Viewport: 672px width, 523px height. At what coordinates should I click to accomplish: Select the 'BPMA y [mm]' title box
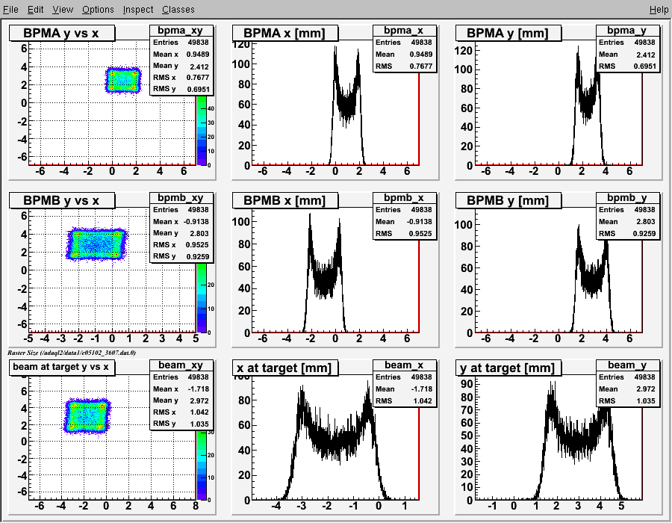point(508,33)
